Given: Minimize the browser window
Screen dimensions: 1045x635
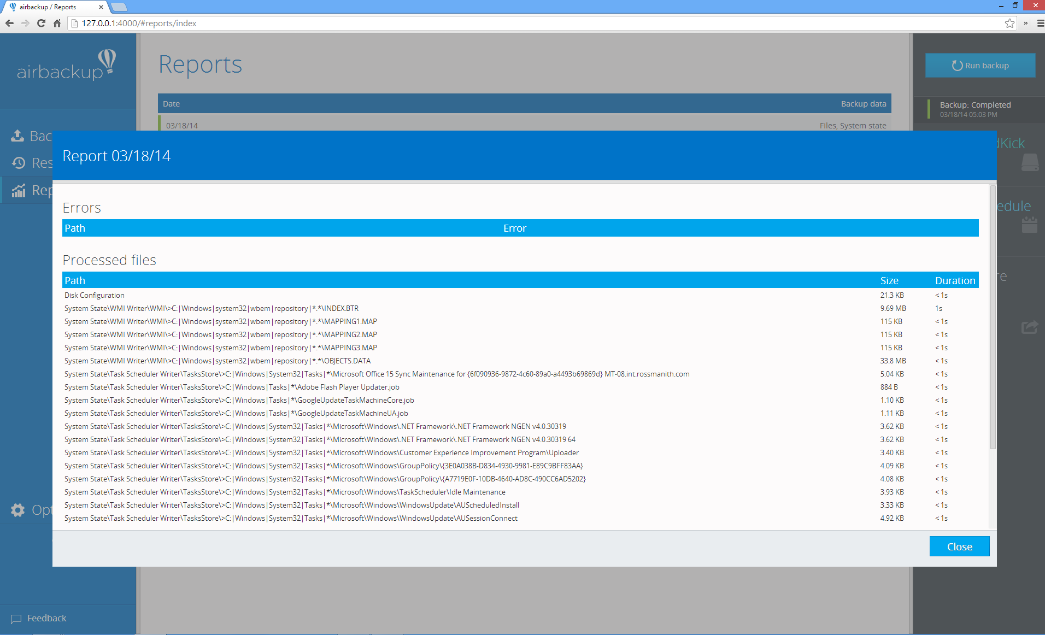Looking at the screenshot, I should (x=1001, y=5).
